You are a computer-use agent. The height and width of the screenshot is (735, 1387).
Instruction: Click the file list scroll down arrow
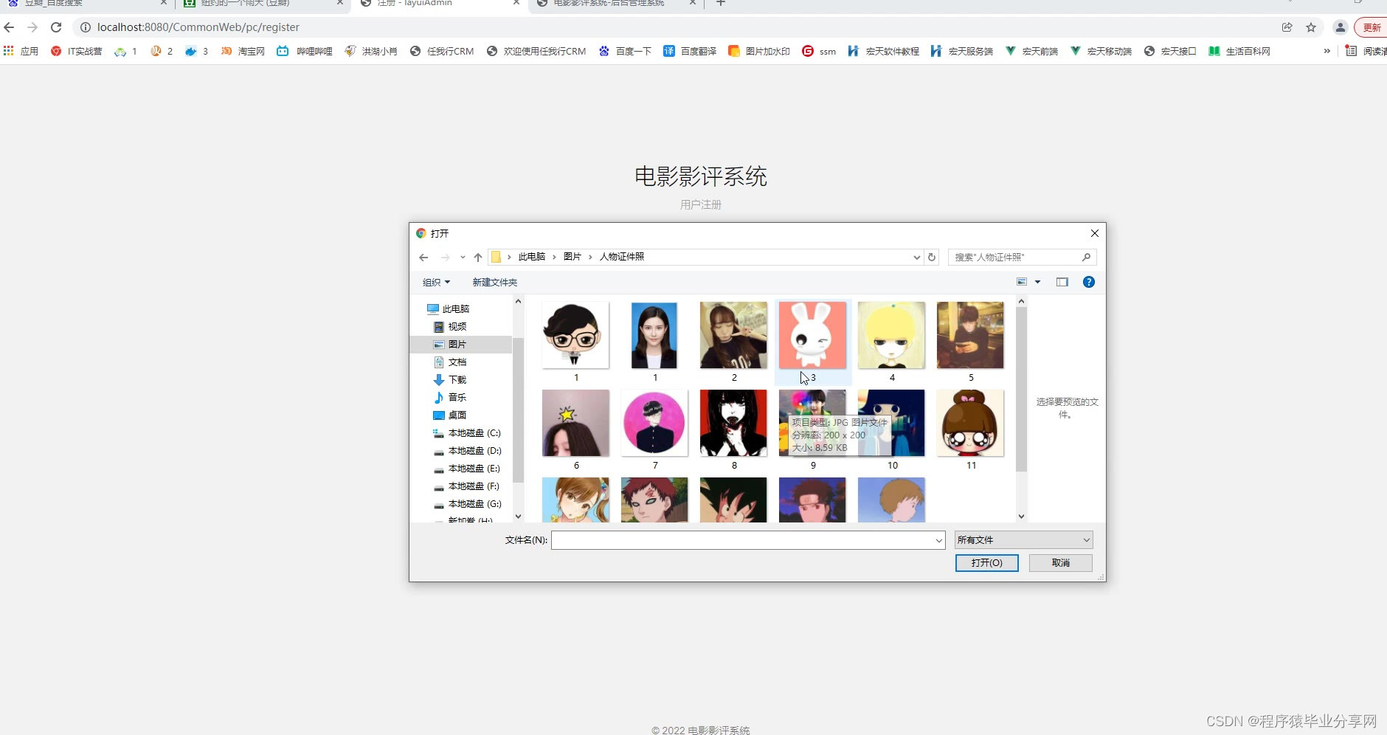tap(1021, 517)
